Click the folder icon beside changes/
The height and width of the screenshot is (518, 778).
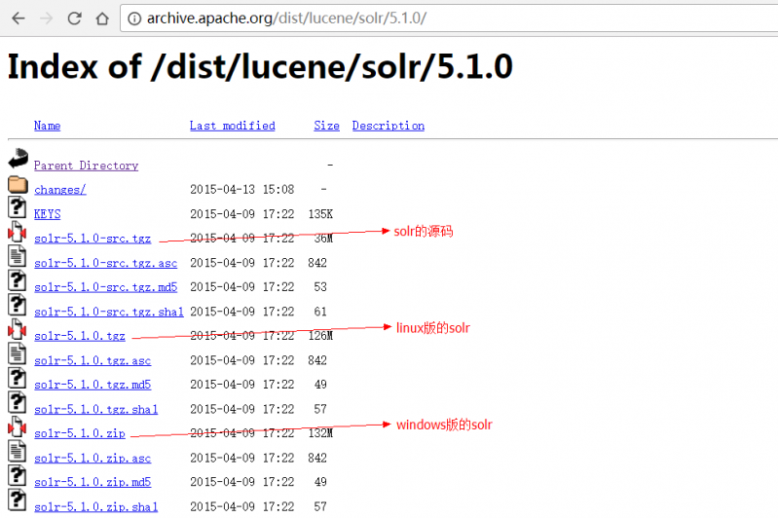(x=18, y=185)
